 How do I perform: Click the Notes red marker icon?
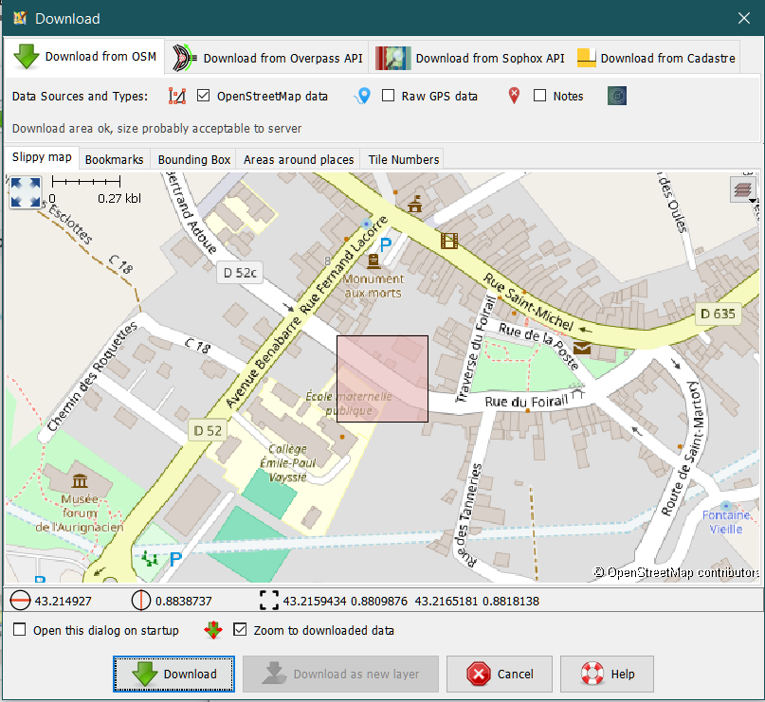click(x=514, y=96)
